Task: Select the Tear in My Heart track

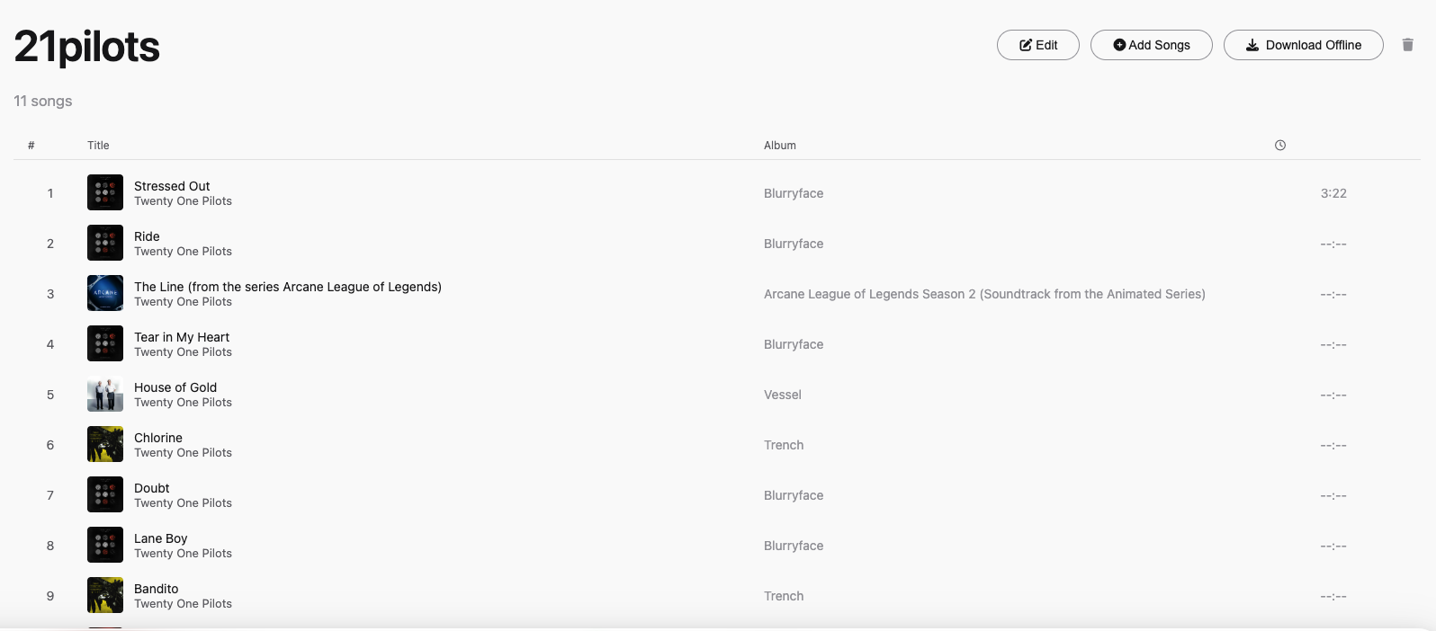Action: [182, 337]
